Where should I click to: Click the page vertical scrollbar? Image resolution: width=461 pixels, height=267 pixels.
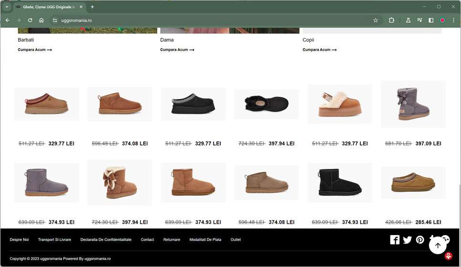click(459, 206)
